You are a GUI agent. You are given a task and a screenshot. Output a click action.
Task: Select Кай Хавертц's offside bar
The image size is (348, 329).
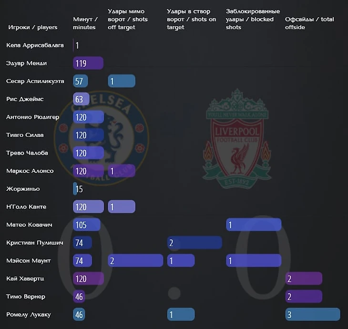pos(303,278)
